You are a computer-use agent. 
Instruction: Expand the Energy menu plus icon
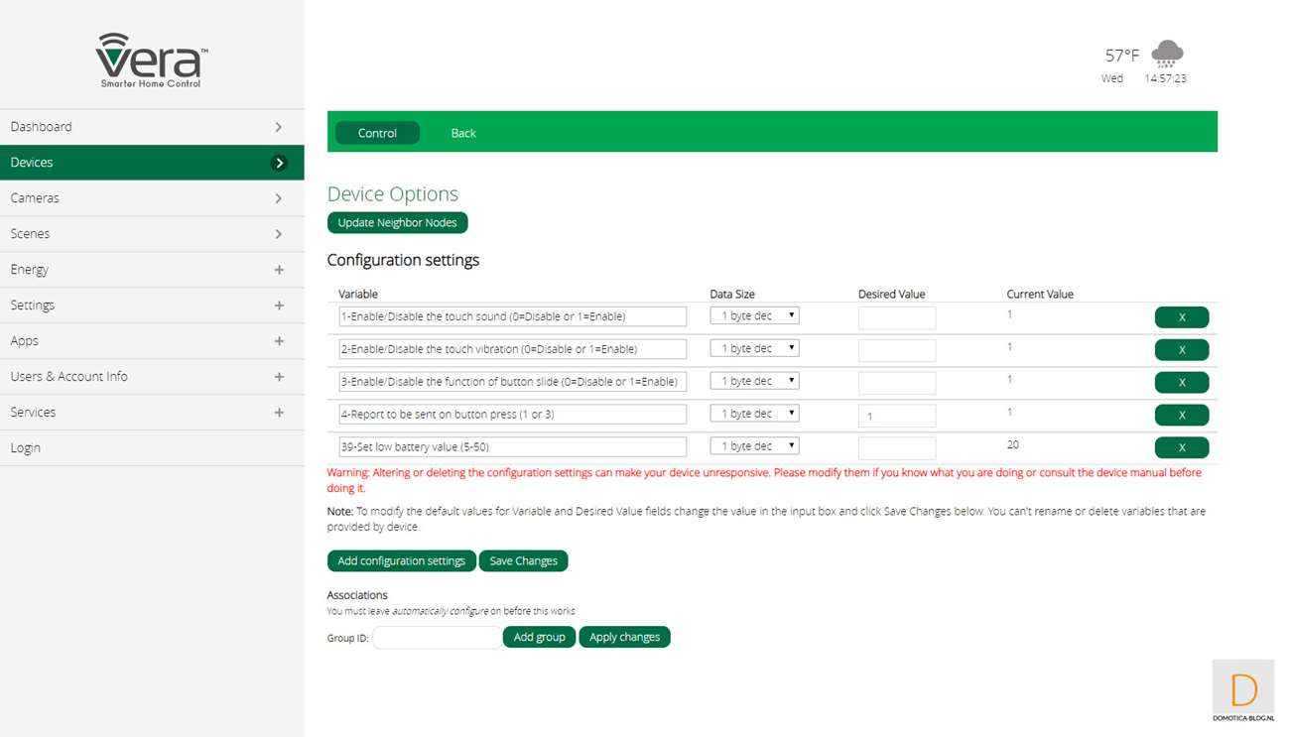point(279,270)
